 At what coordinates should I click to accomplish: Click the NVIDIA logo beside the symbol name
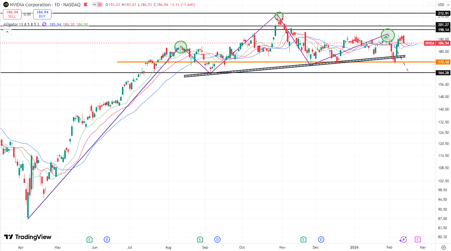[x=6, y=4]
